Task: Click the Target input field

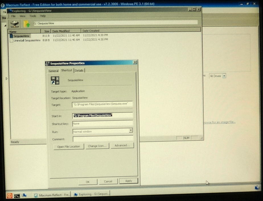Action: pyautogui.click(x=102, y=104)
